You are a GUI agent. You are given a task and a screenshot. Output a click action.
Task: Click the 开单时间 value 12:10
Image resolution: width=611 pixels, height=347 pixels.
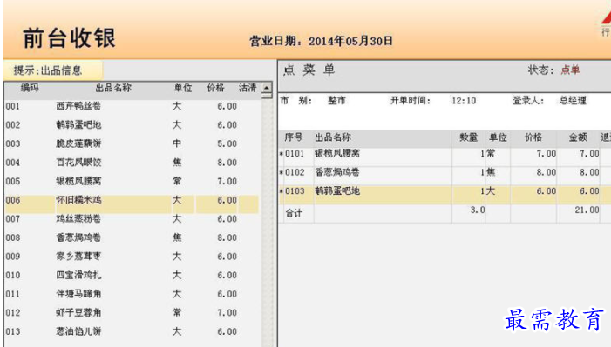[x=464, y=101]
